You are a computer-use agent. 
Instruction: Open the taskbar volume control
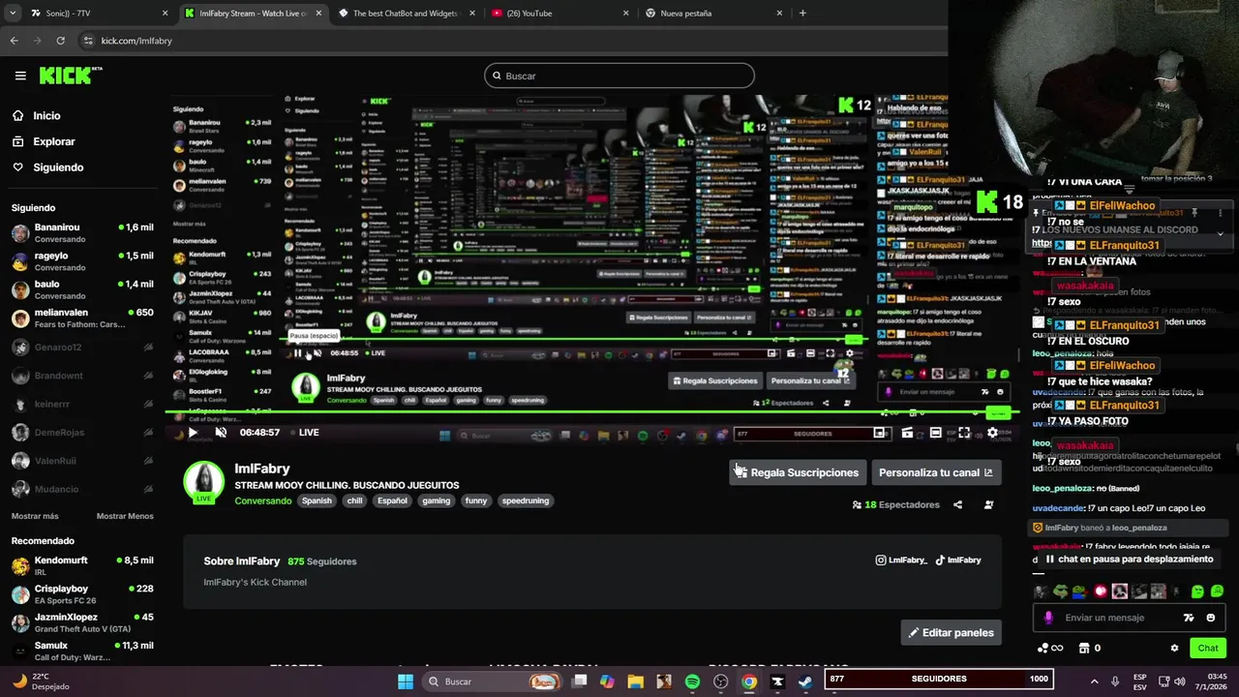pyautogui.click(x=1179, y=682)
